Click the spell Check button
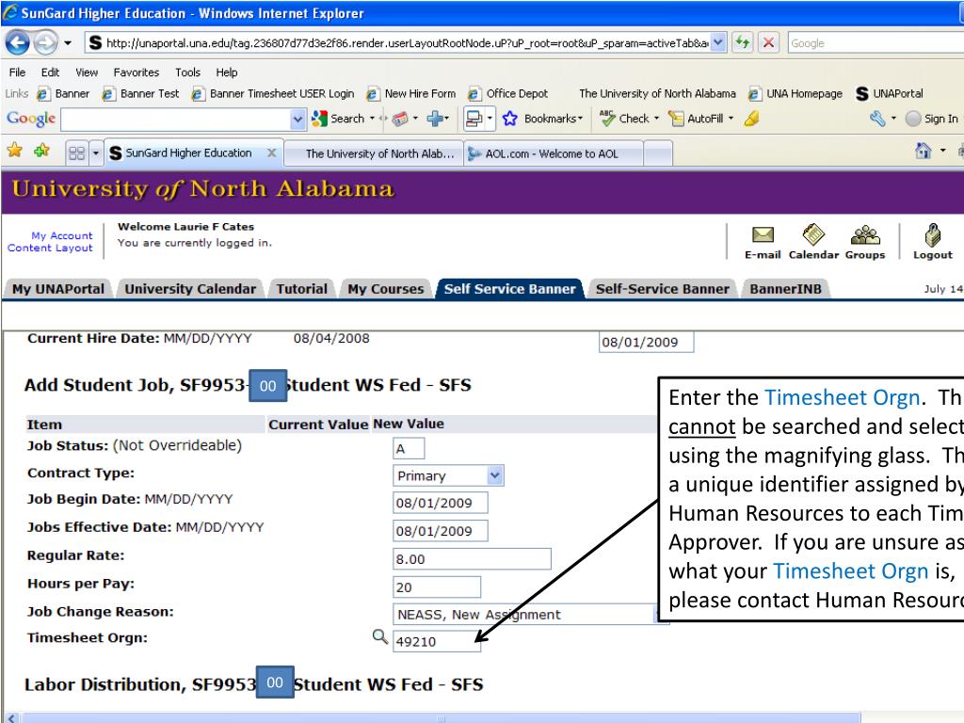The width and height of the screenshot is (964, 723). coord(629,118)
